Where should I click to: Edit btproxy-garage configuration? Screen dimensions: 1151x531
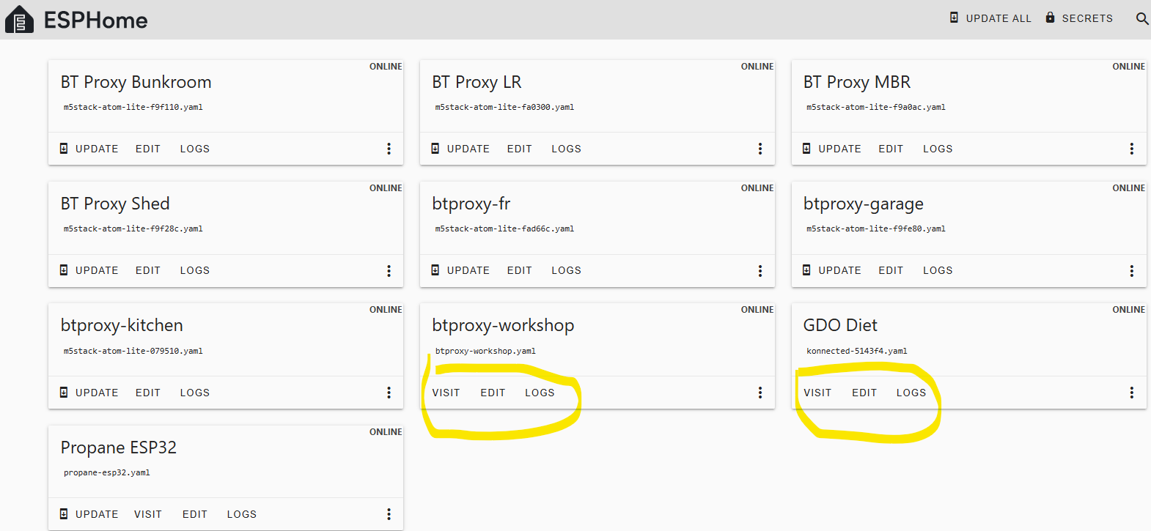click(891, 270)
